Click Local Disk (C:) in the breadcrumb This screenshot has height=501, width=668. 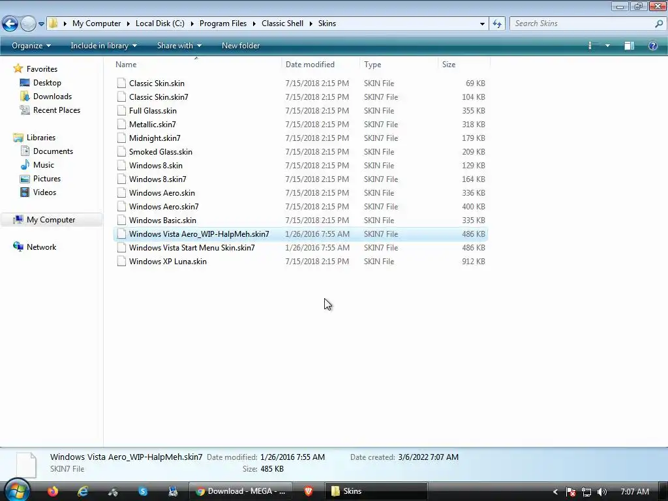click(160, 23)
